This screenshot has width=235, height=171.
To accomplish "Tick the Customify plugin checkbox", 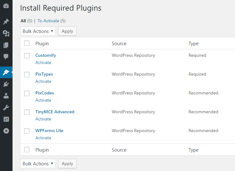I will [27, 56].
